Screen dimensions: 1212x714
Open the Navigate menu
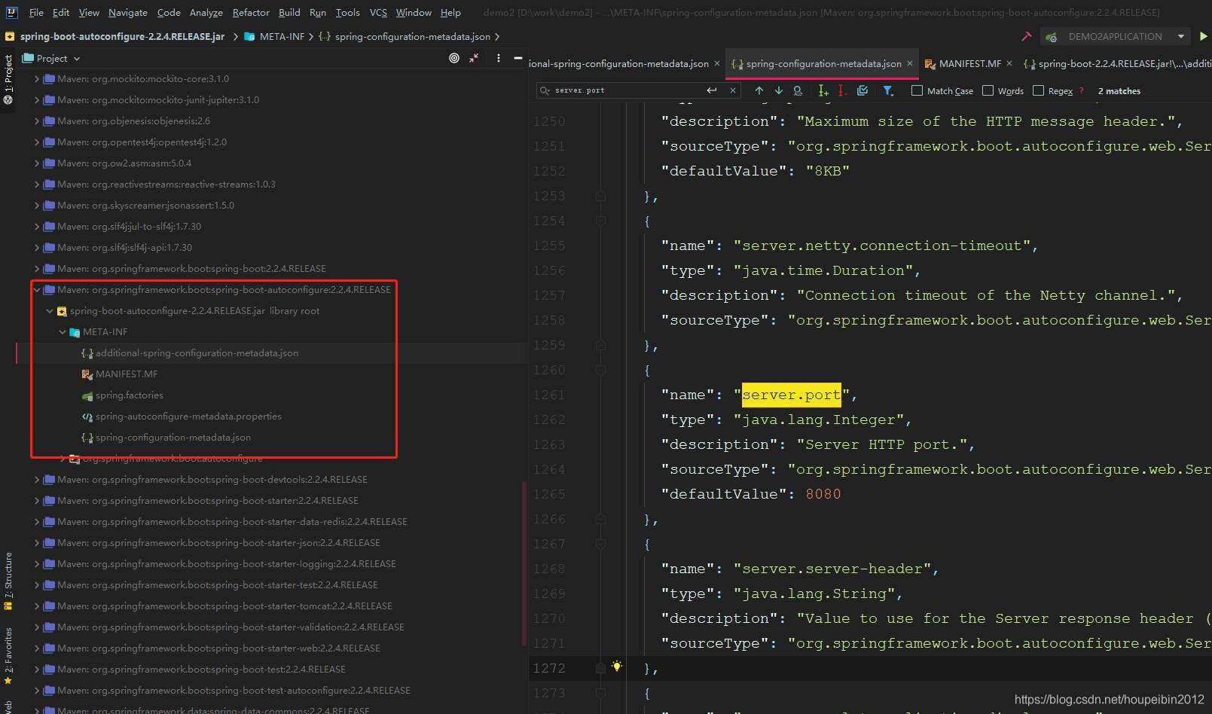pyautogui.click(x=127, y=13)
